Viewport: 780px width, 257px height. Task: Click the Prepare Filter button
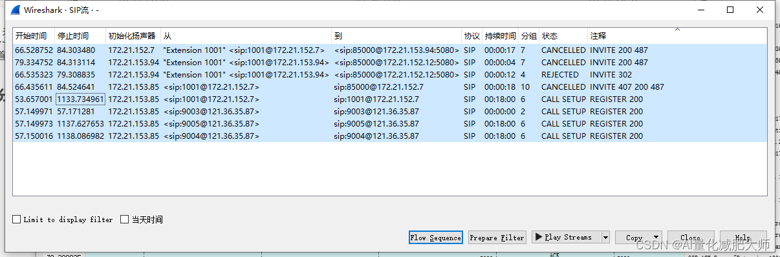click(x=497, y=238)
